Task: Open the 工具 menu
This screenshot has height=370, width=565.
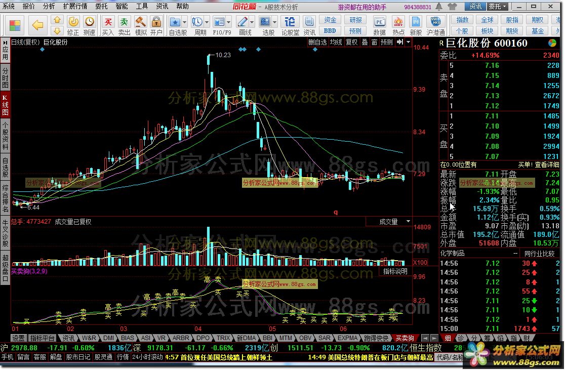Action: (x=142, y=6)
